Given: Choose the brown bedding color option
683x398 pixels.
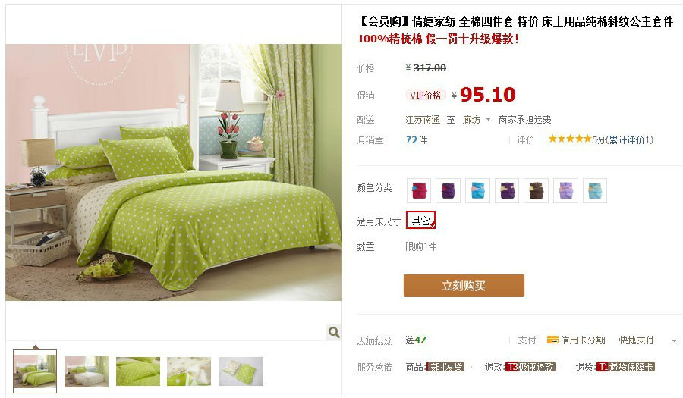Looking at the screenshot, I should [x=537, y=190].
